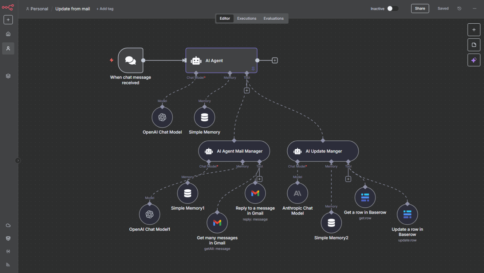
Task: Open the Overview home icon in sidebar
Action: pyautogui.click(x=8, y=34)
